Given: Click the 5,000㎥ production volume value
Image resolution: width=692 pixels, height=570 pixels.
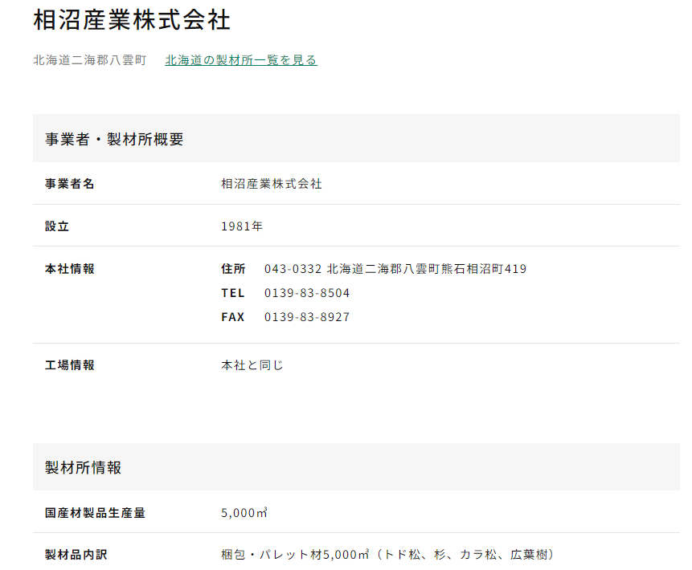Looking at the screenshot, I should [244, 513].
